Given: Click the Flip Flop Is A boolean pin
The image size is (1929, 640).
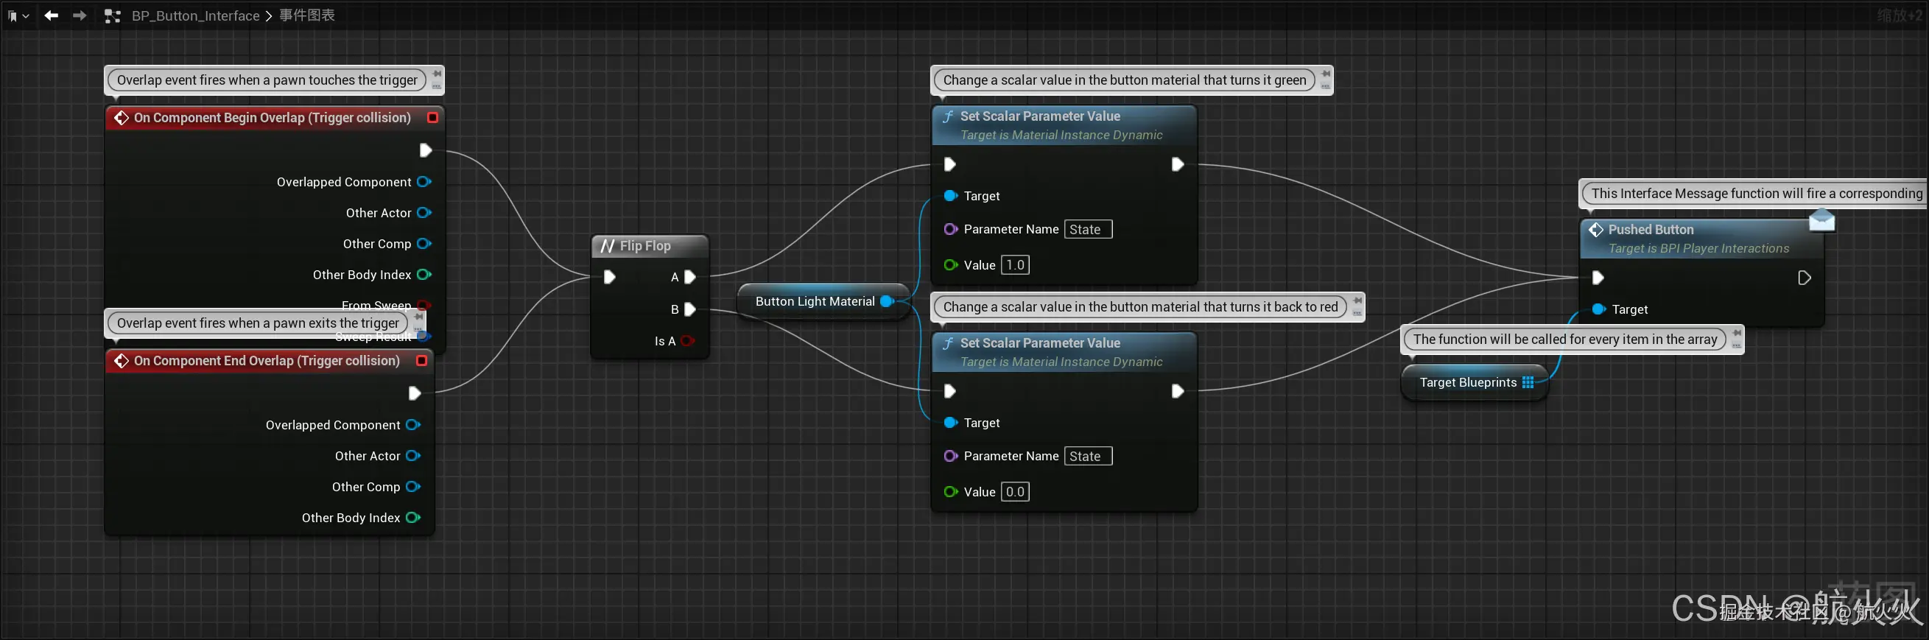Looking at the screenshot, I should (x=687, y=341).
